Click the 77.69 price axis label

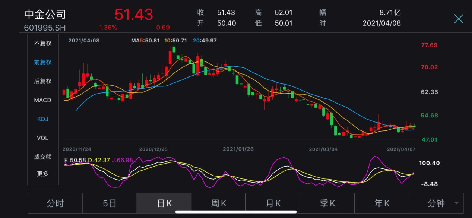429,45
